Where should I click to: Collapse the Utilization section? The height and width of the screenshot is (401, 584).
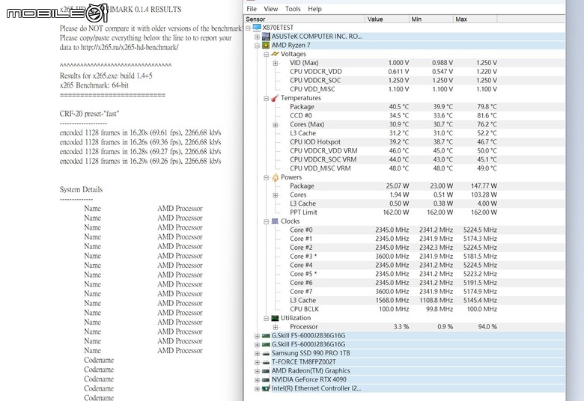pyautogui.click(x=266, y=319)
